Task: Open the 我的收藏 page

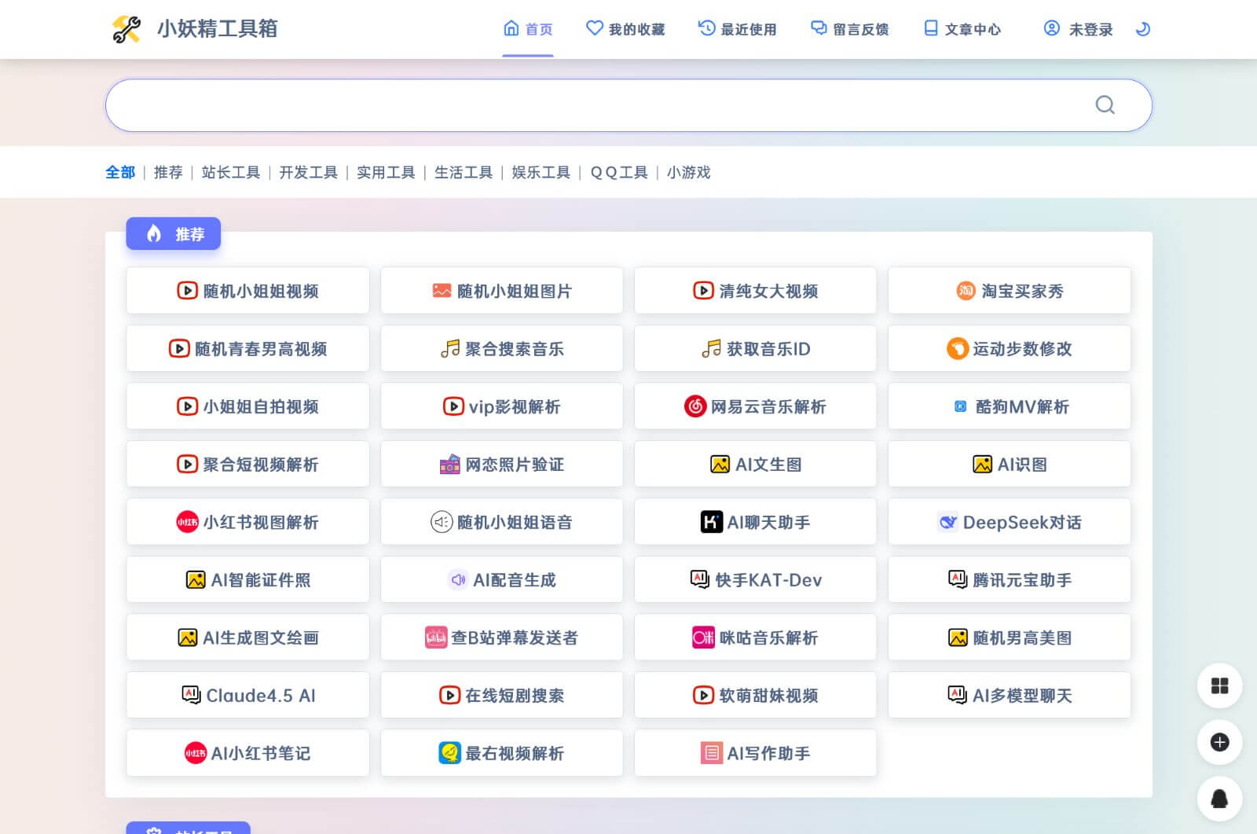Action: [x=626, y=29]
